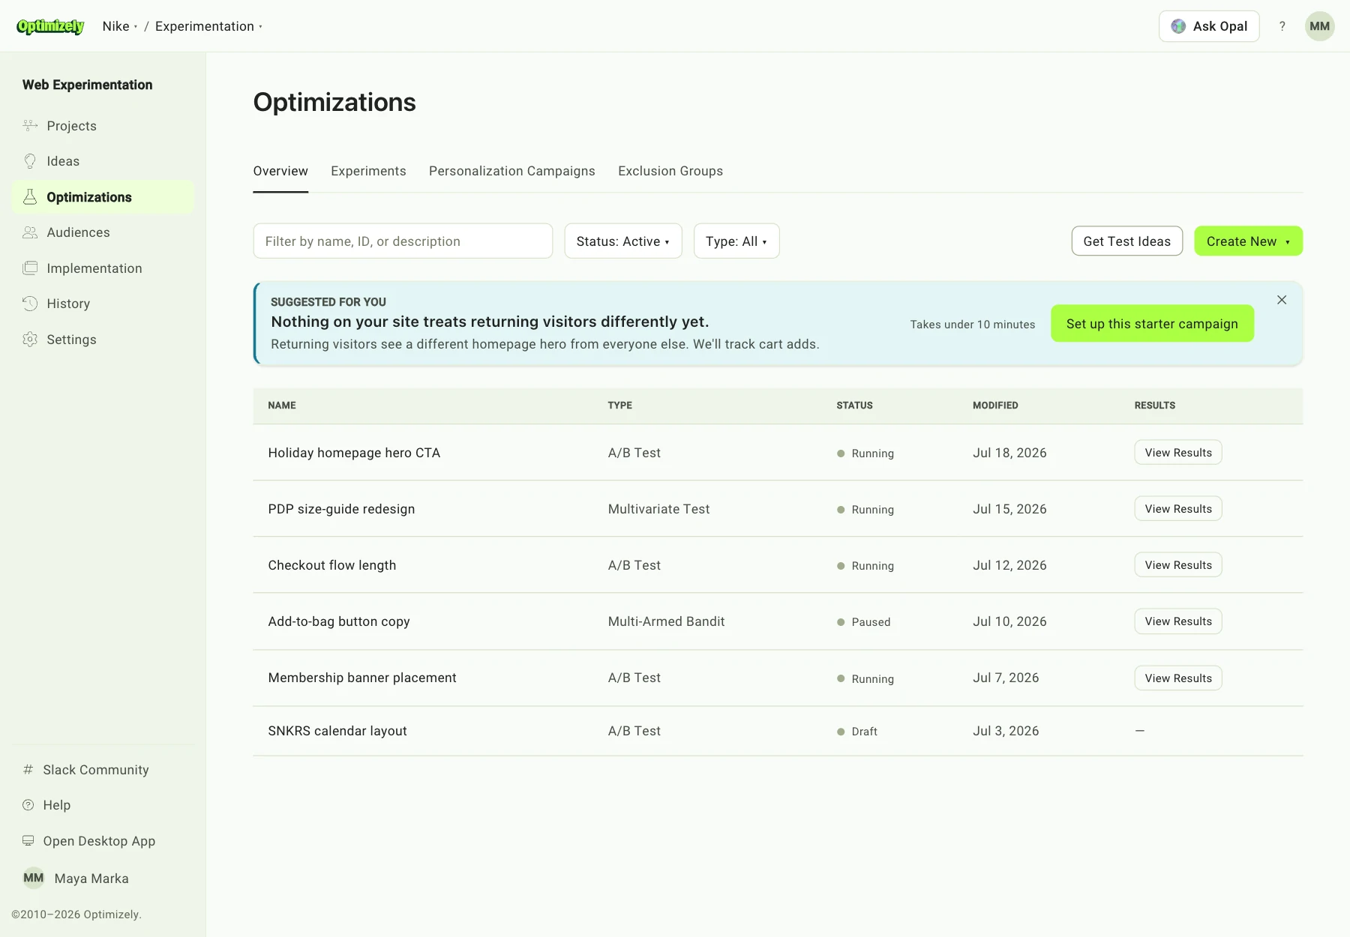Click the Get Test Ideas button
Image resolution: width=1350 pixels, height=937 pixels.
point(1127,241)
